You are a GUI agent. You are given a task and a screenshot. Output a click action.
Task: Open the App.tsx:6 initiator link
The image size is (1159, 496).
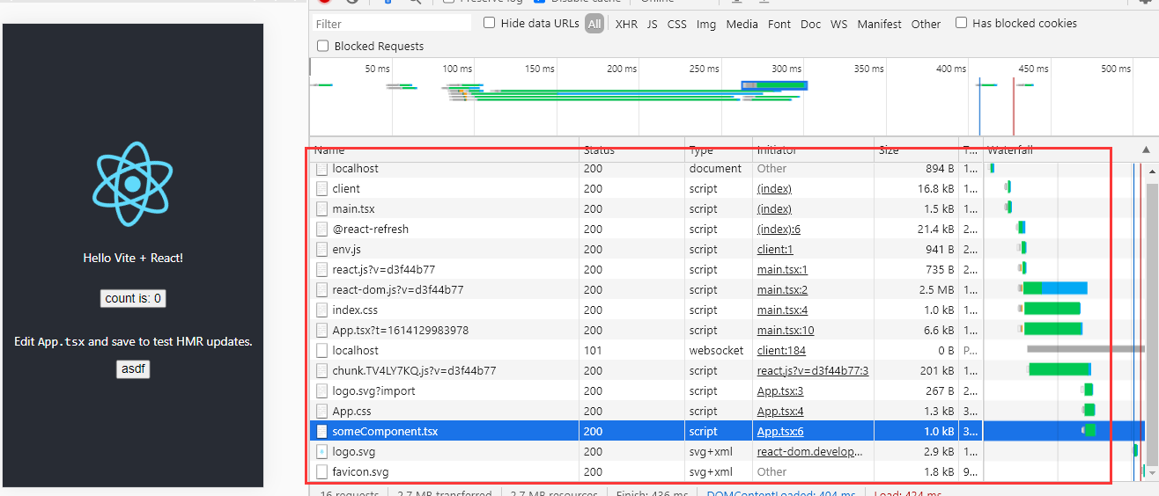point(780,431)
